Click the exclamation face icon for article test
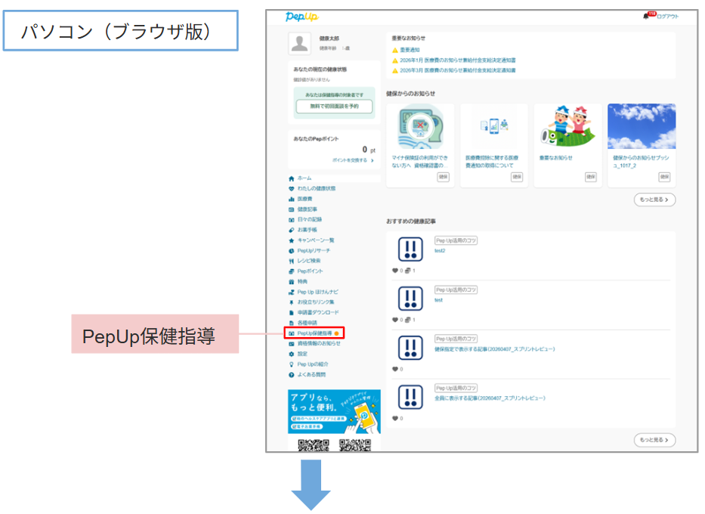The width and height of the screenshot is (705, 514). click(x=410, y=299)
